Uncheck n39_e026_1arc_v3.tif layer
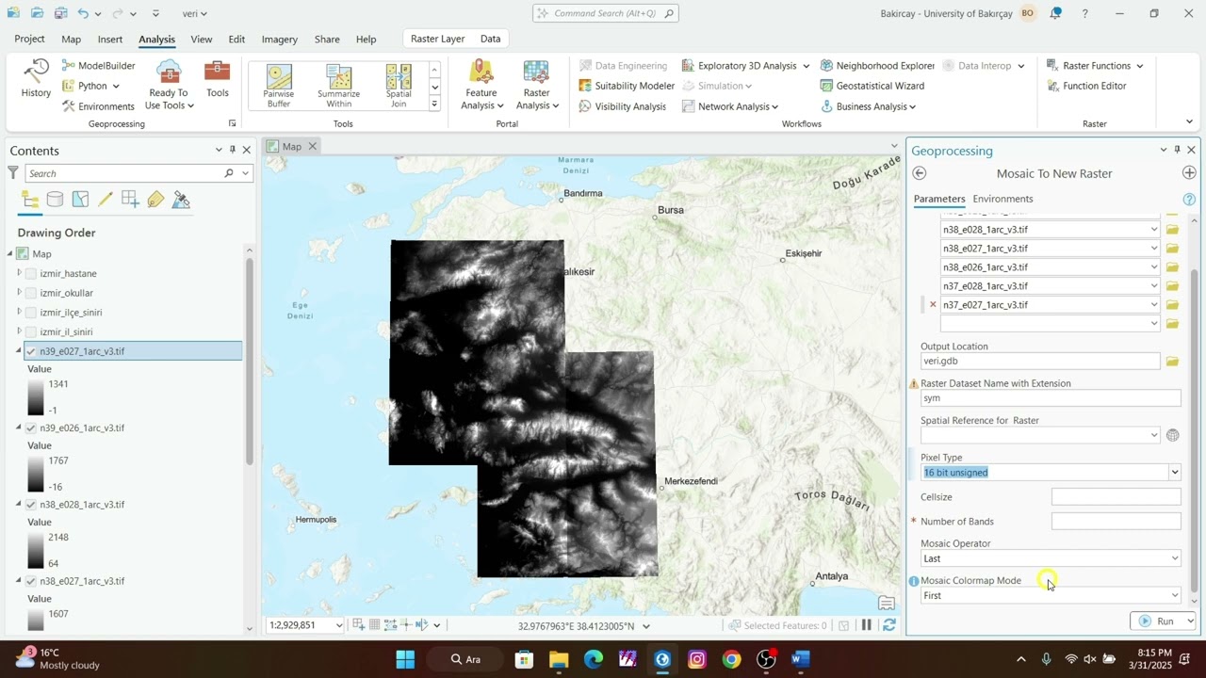1206x678 pixels. click(31, 428)
